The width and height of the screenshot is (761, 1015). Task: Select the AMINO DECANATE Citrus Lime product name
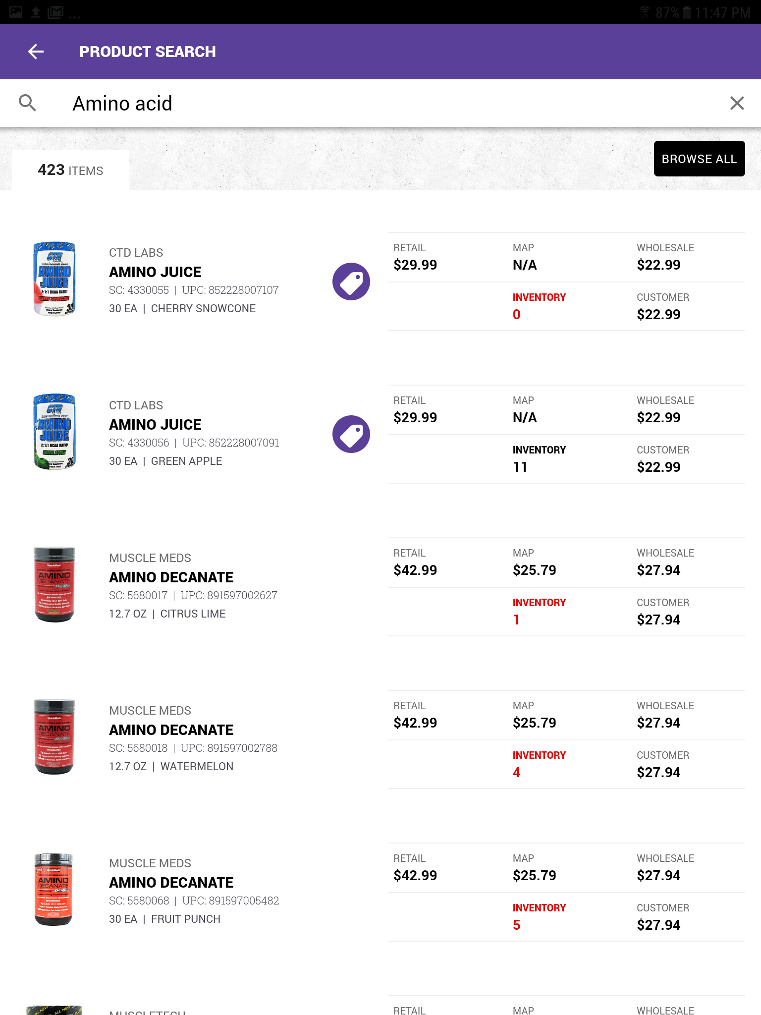pyautogui.click(x=170, y=577)
